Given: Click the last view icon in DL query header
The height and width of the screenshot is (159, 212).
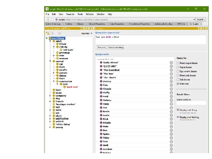Looking at the screenshot, I should pyautogui.click(x=206, y=28).
